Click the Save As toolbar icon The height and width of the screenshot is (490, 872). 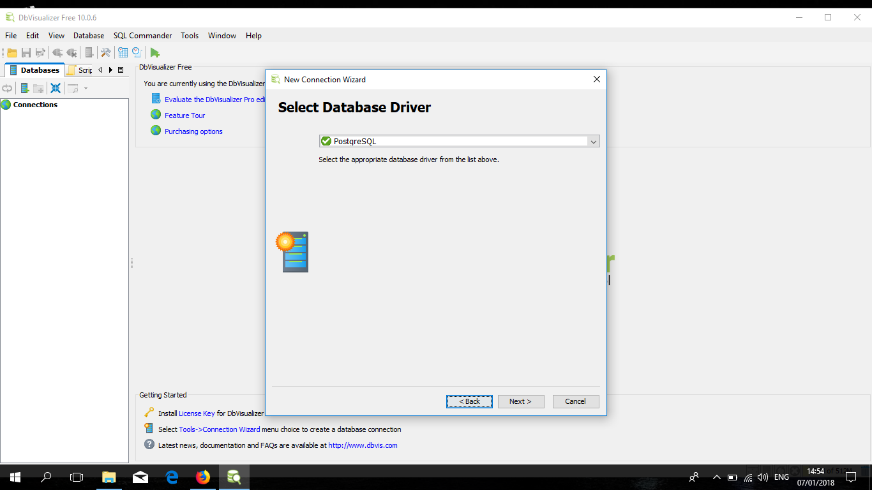click(41, 52)
